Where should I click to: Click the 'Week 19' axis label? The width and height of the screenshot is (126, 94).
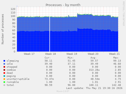[x=72, y=54]
